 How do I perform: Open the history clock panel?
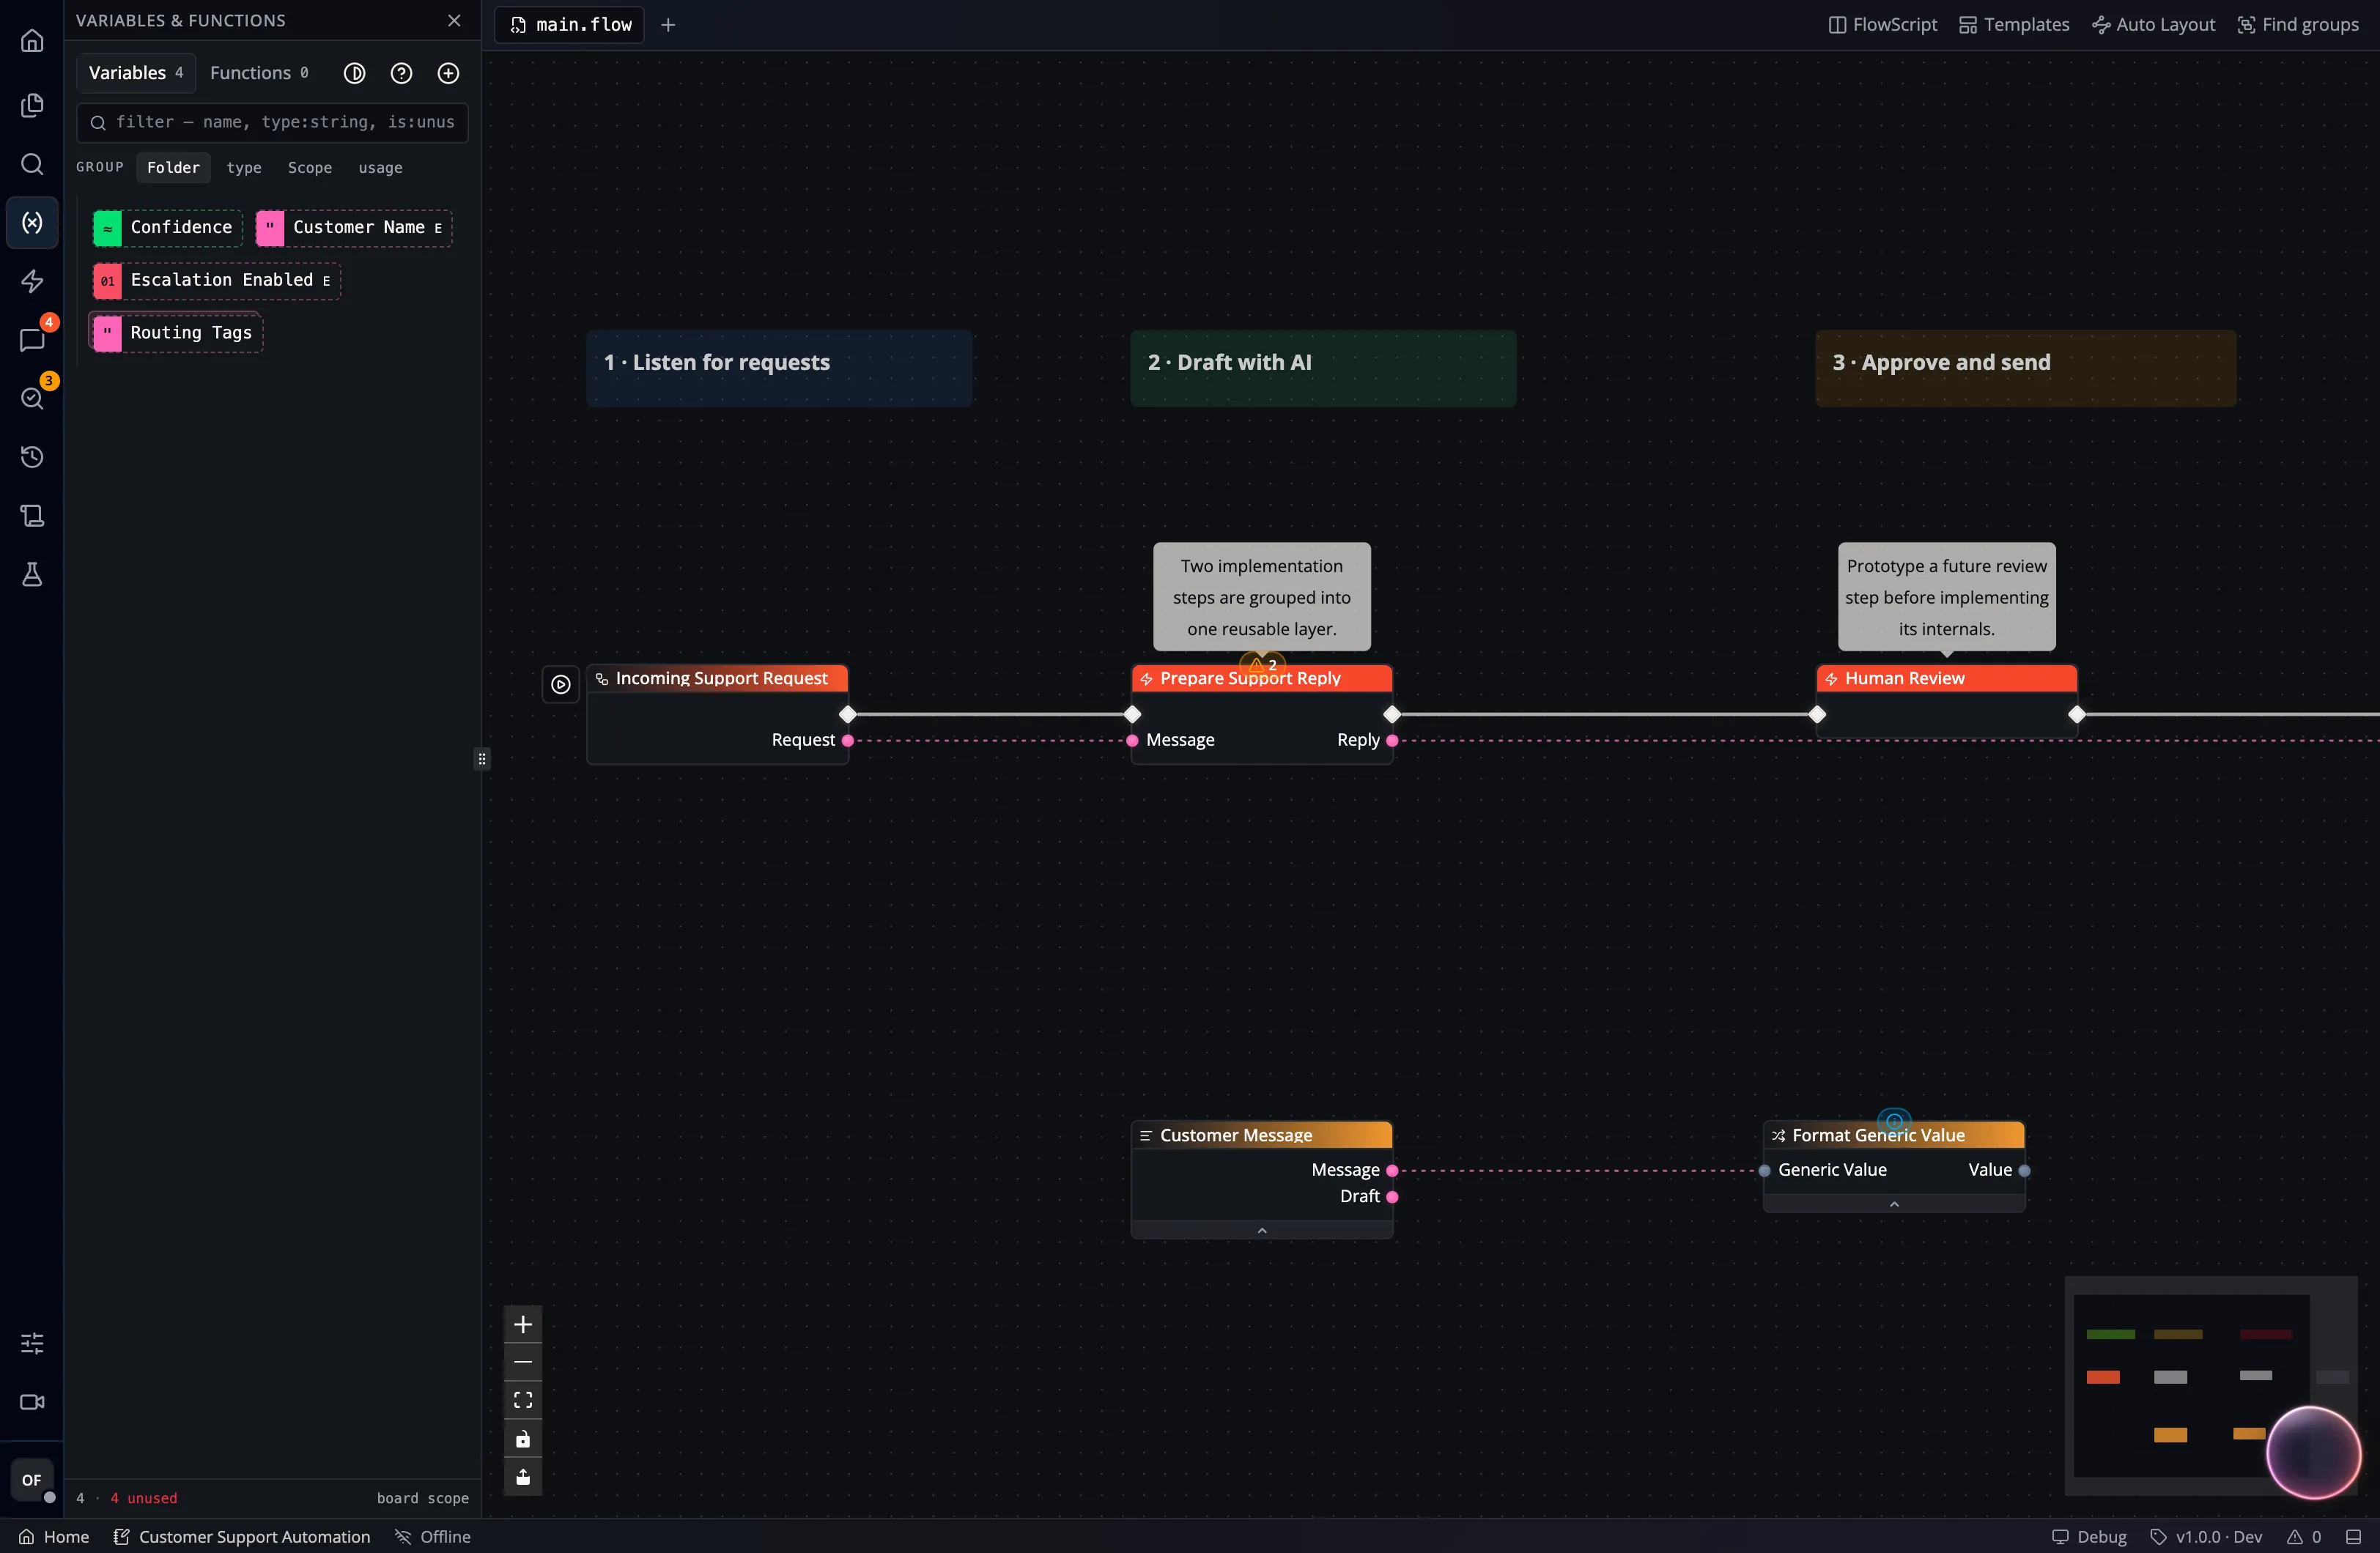(x=32, y=457)
